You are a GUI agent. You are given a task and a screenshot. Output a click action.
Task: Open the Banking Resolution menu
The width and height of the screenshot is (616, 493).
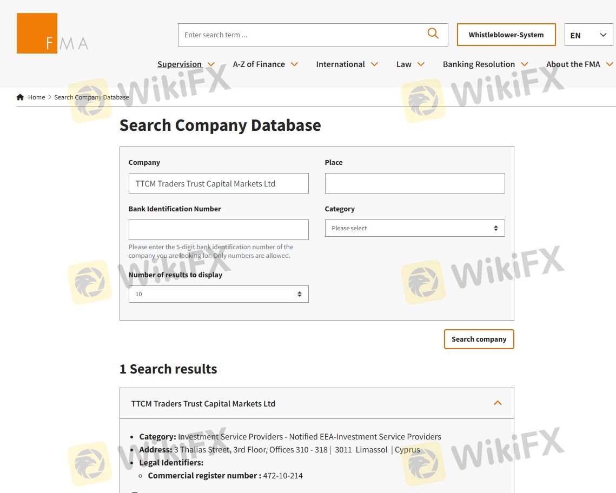[x=479, y=64]
